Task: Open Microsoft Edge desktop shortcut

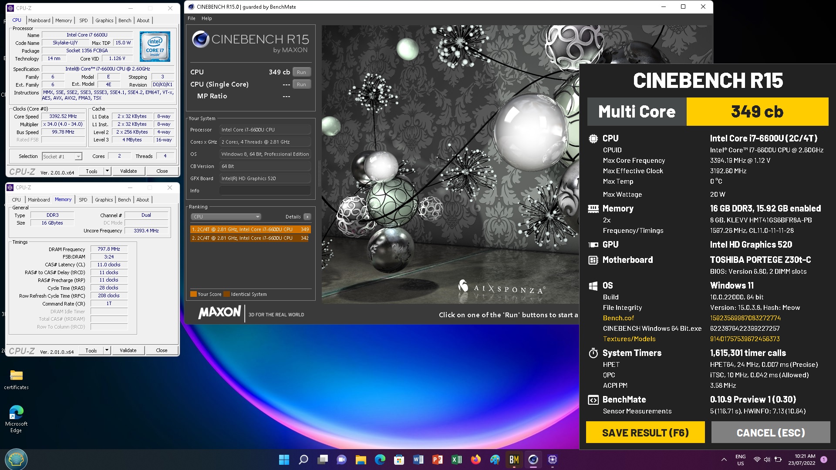Action: coord(16,419)
